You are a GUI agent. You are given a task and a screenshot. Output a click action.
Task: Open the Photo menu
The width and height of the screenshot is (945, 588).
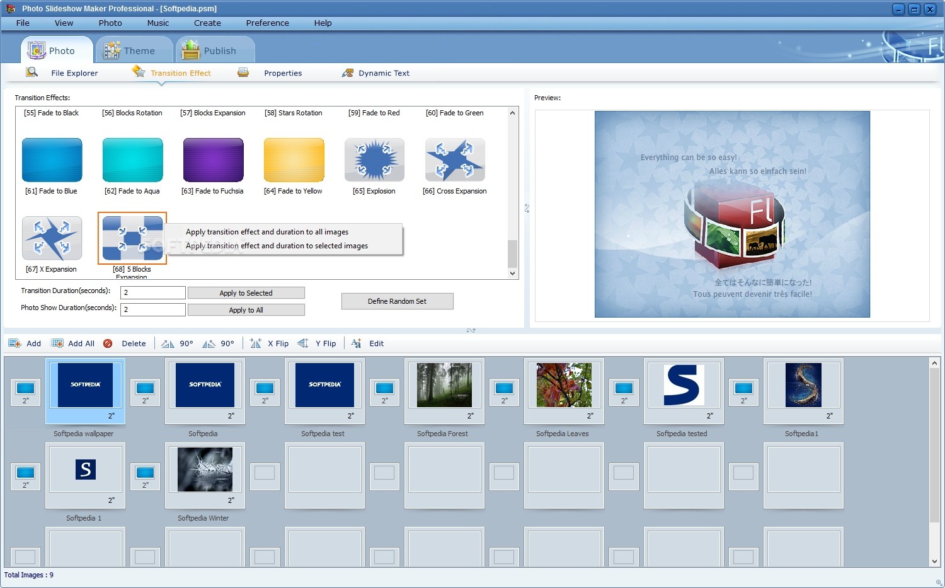(x=110, y=23)
